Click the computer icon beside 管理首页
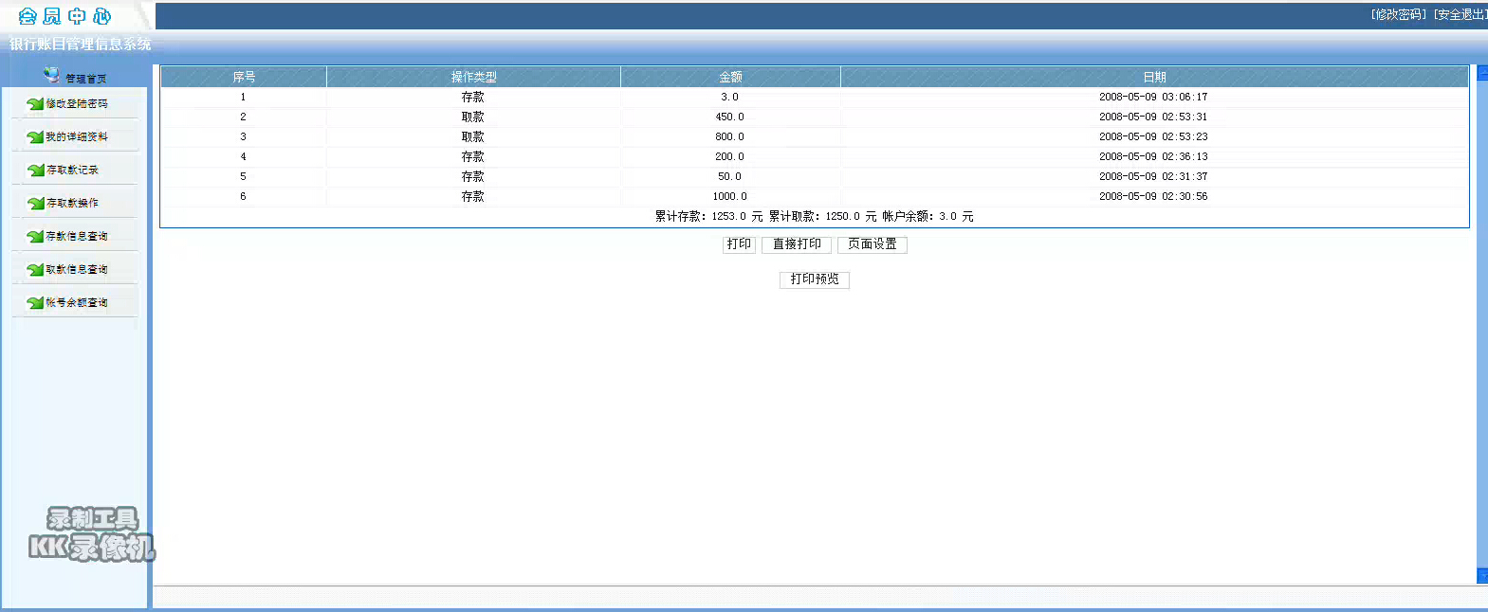Viewport: 1488px width, 612px height. click(x=52, y=75)
